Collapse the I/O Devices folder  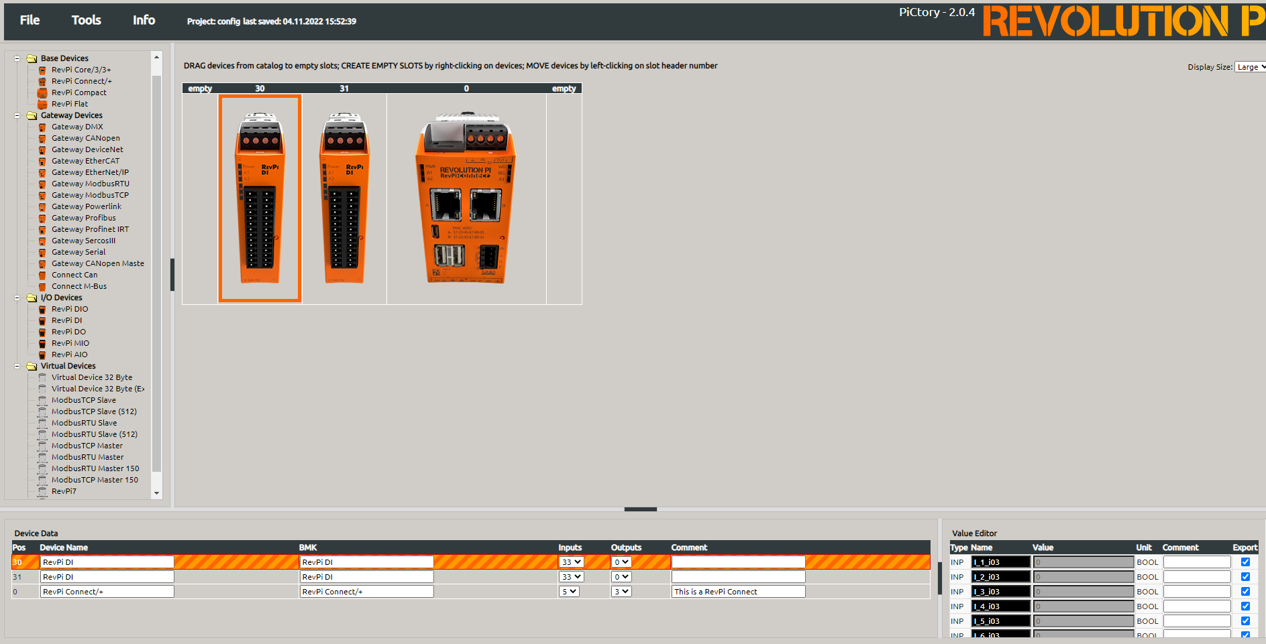click(17, 298)
